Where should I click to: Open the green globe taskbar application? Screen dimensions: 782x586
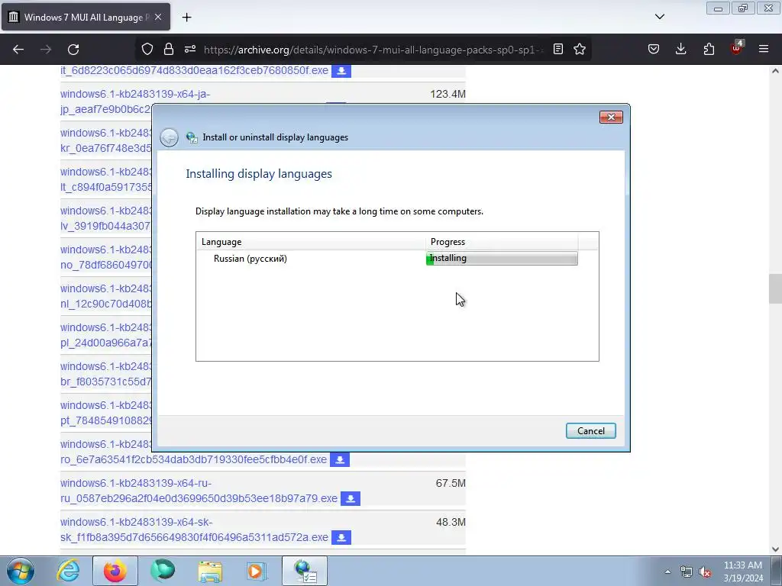(x=163, y=571)
